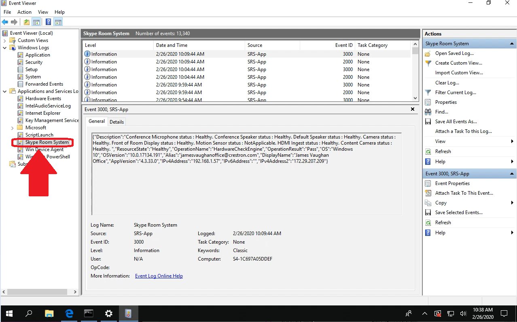The image size is (517, 322).
Task: Collapse the Skype Room System actions section
Action: pyautogui.click(x=512, y=44)
